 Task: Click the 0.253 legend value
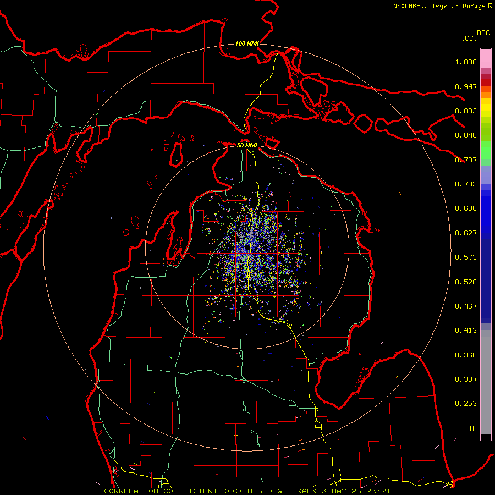[466, 404]
